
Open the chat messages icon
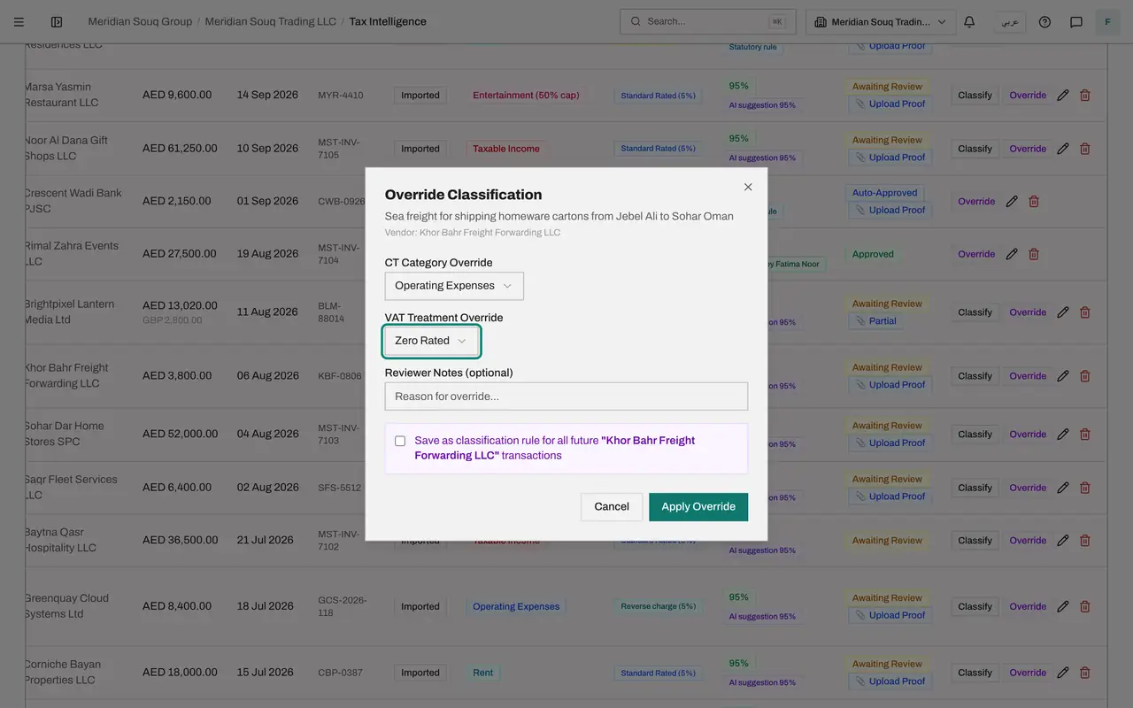(1076, 22)
